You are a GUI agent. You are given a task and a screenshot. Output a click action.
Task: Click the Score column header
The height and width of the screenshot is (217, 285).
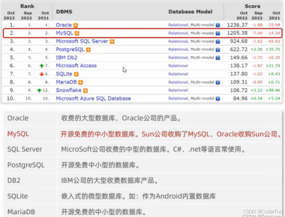[252, 6]
